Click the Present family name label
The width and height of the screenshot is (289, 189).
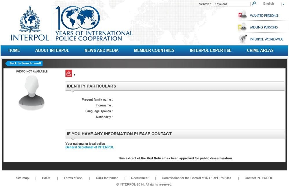click(97, 100)
